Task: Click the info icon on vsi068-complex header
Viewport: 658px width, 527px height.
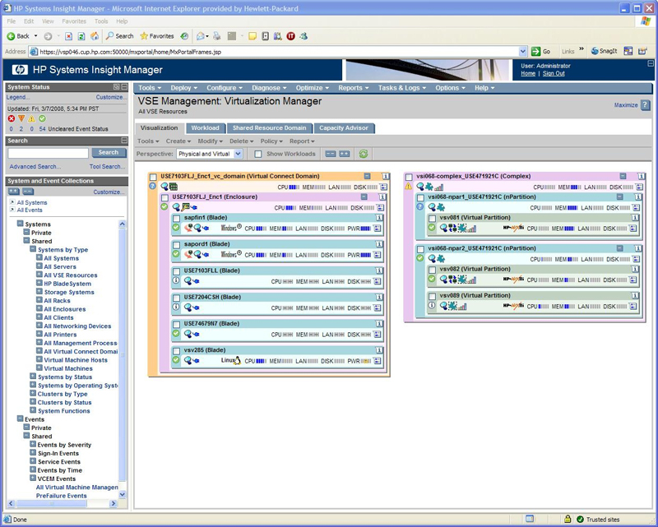Action: click(641, 176)
